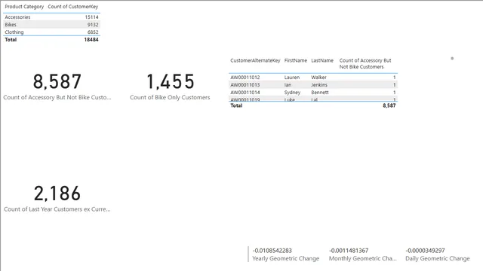
Task: Click the 6852 value for Clothing
Action: click(93, 32)
